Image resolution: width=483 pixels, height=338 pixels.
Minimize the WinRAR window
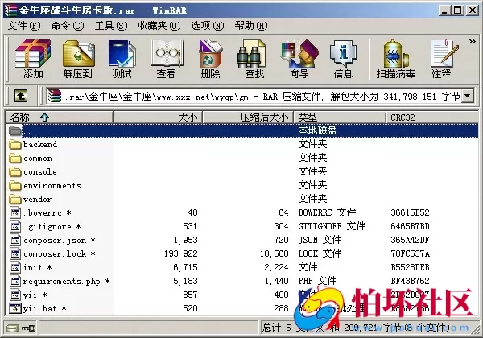pyautogui.click(x=444, y=10)
